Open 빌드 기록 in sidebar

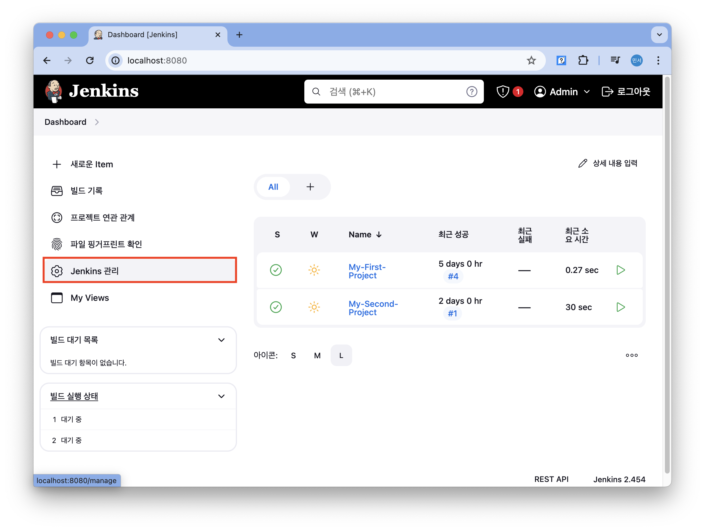click(86, 191)
